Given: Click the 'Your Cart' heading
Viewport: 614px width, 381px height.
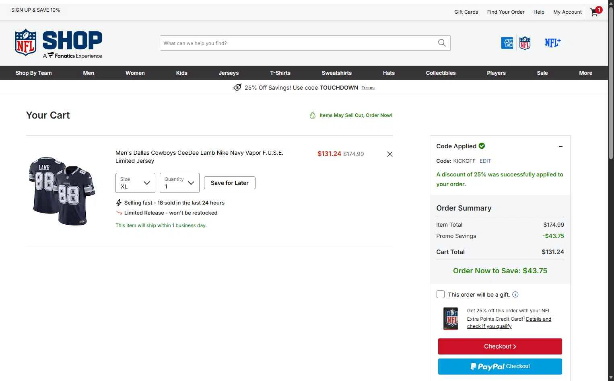Looking at the screenshot, I should [48, 115].
